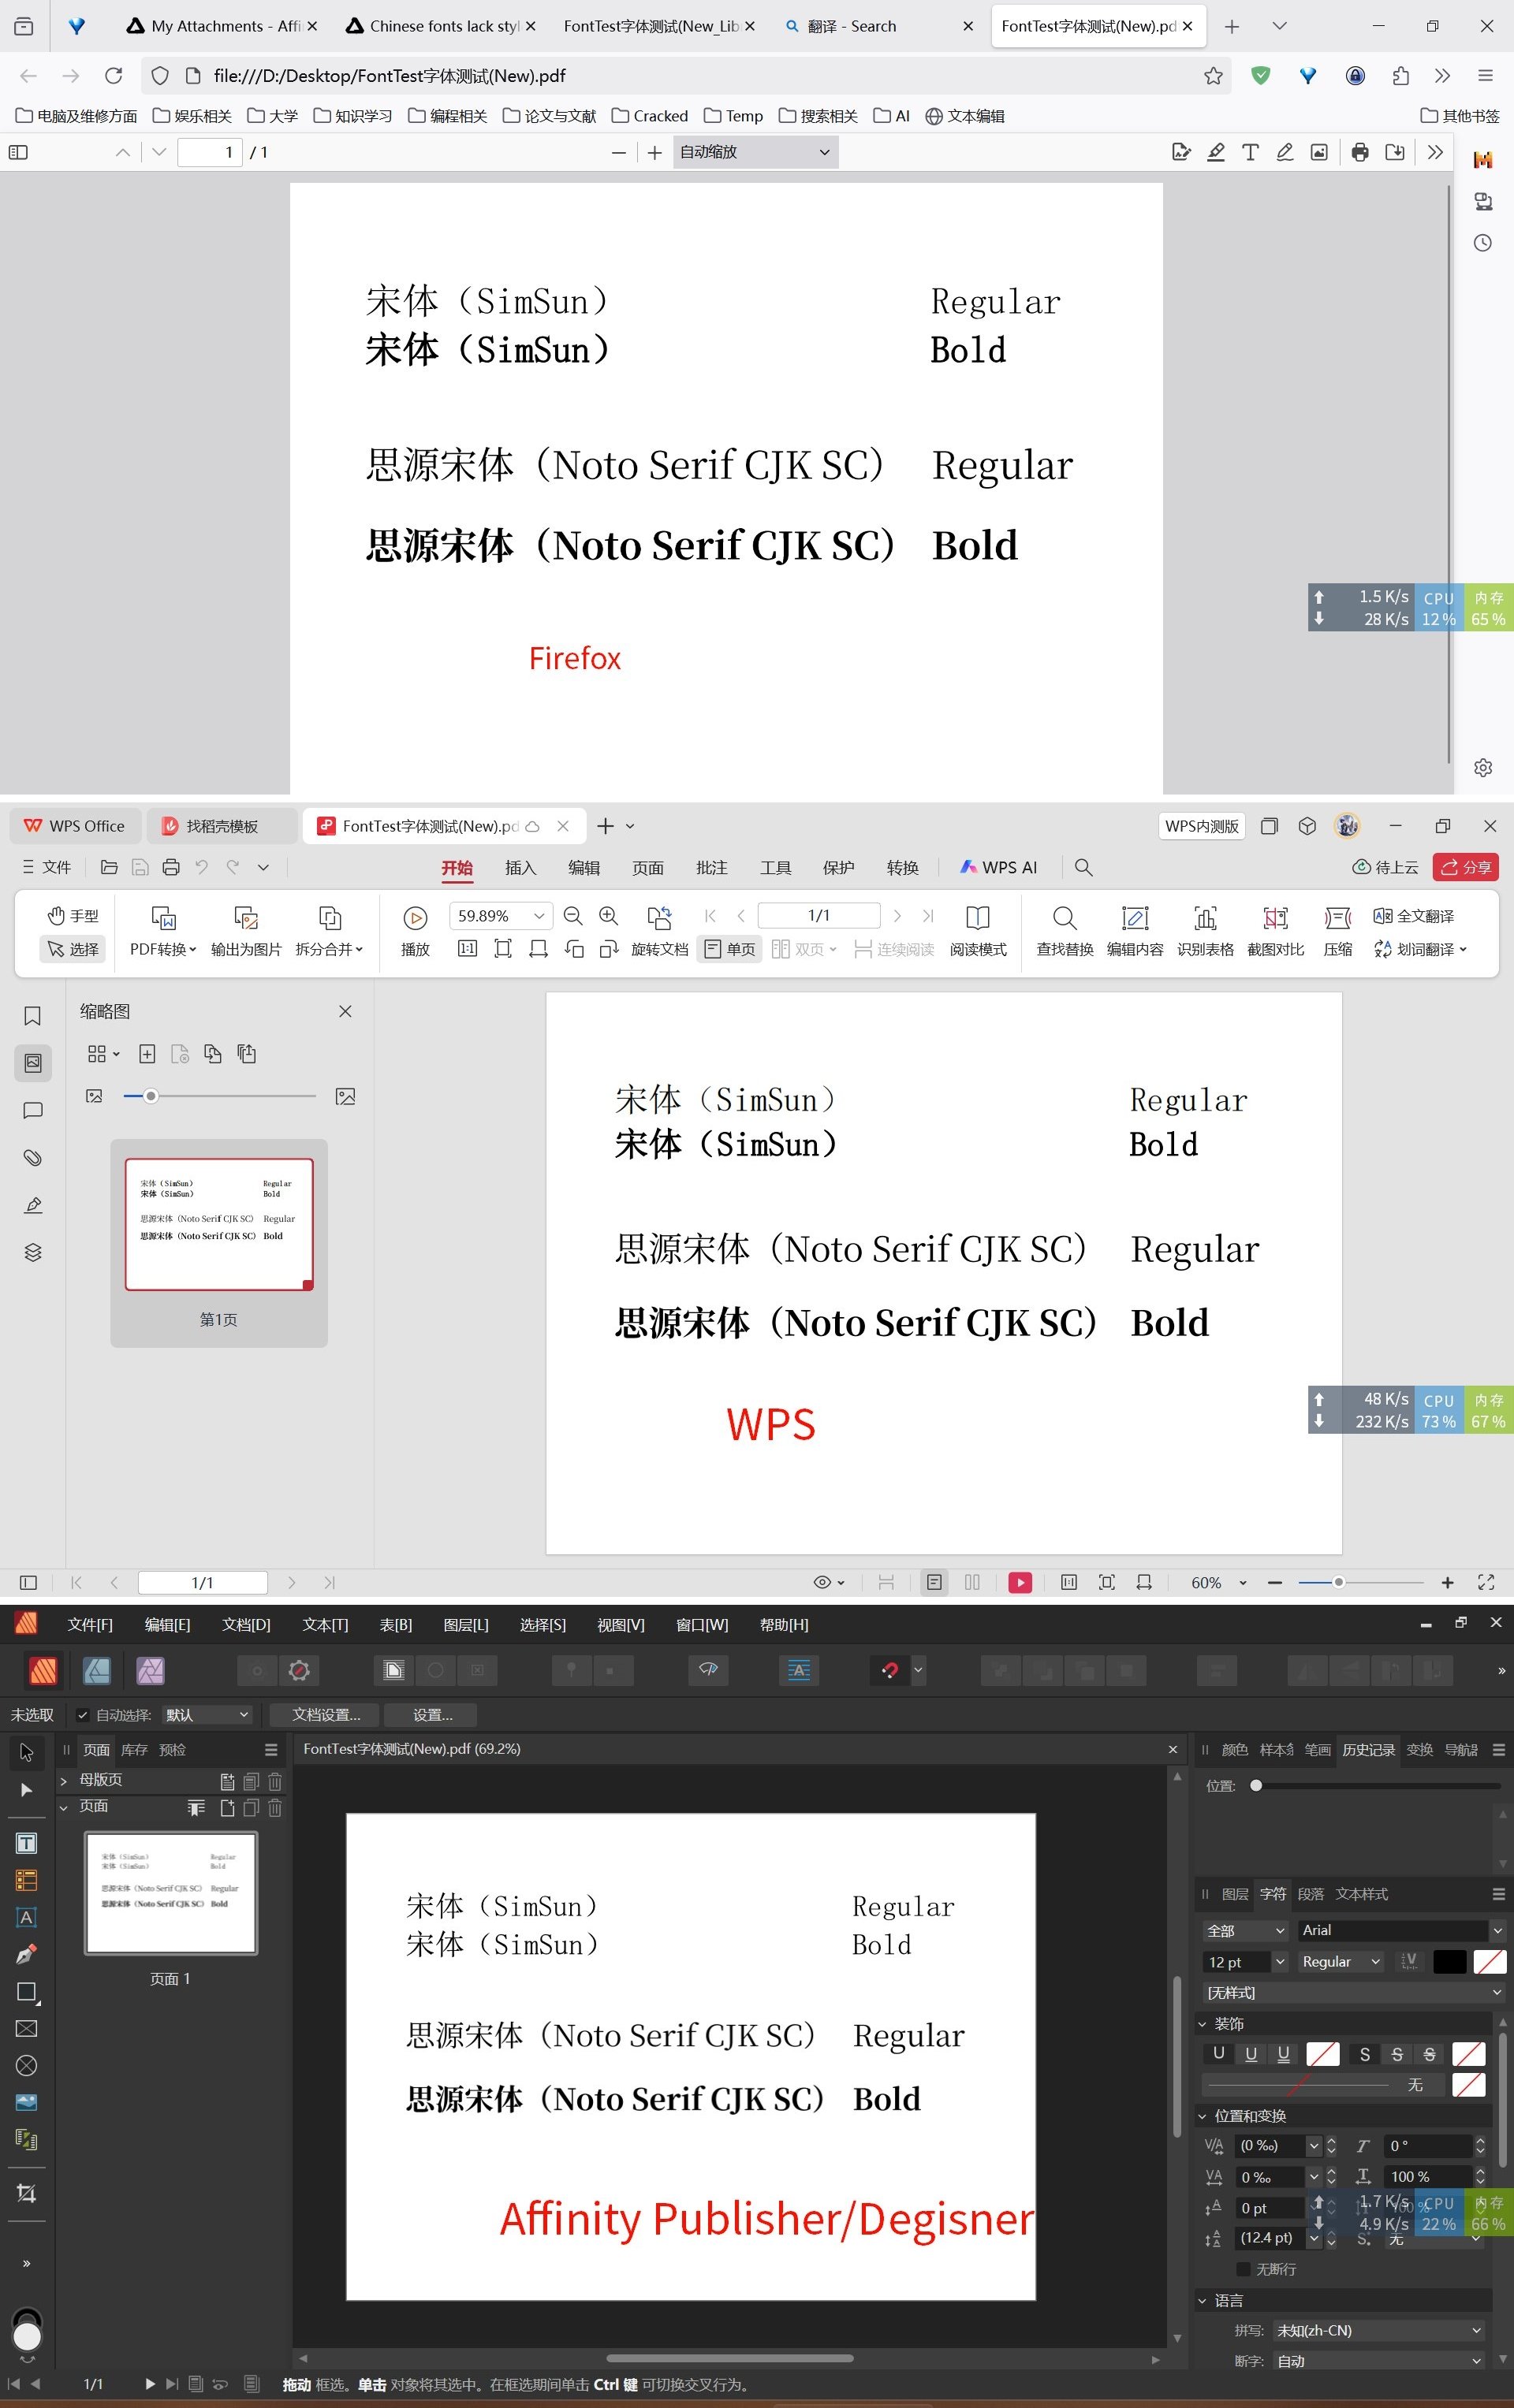Screen dimensions: 1514x2408
Task: Open WPS attachments paperclip sidebar icon
Action: coord(32,1157)
